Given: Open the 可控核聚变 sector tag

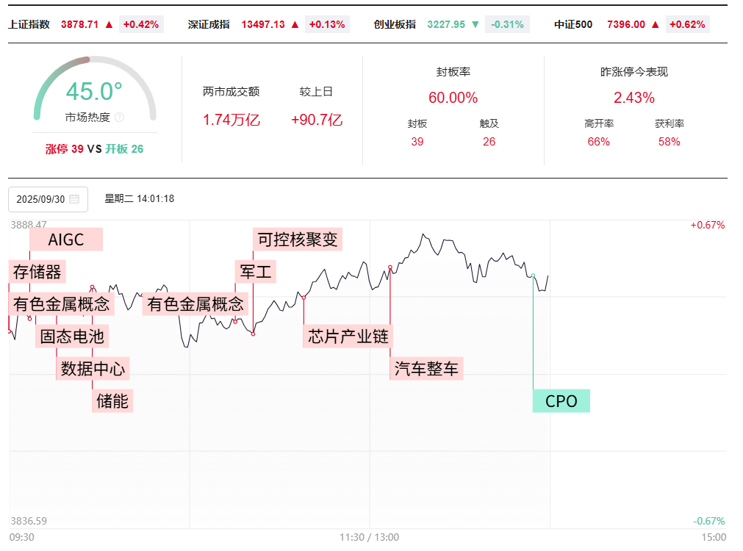Looking at the screenshot, I should 298,240.
